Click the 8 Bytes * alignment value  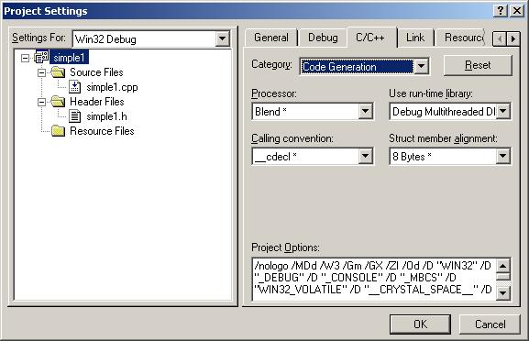pyautogui.click(x=444, y=156)
